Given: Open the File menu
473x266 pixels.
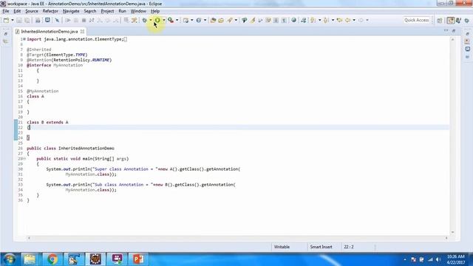Looking at the screenshot, I should pos(6,11).
